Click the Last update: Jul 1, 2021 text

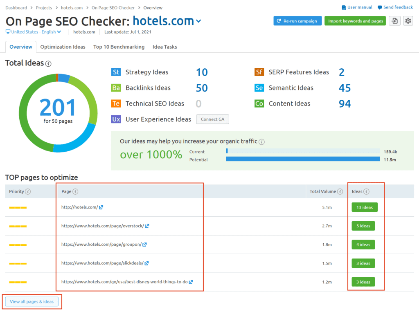[x=128, y=32]
